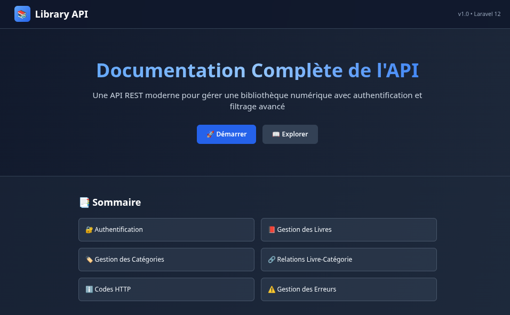Click the Explorer button
510x315 pixels.
290,134
